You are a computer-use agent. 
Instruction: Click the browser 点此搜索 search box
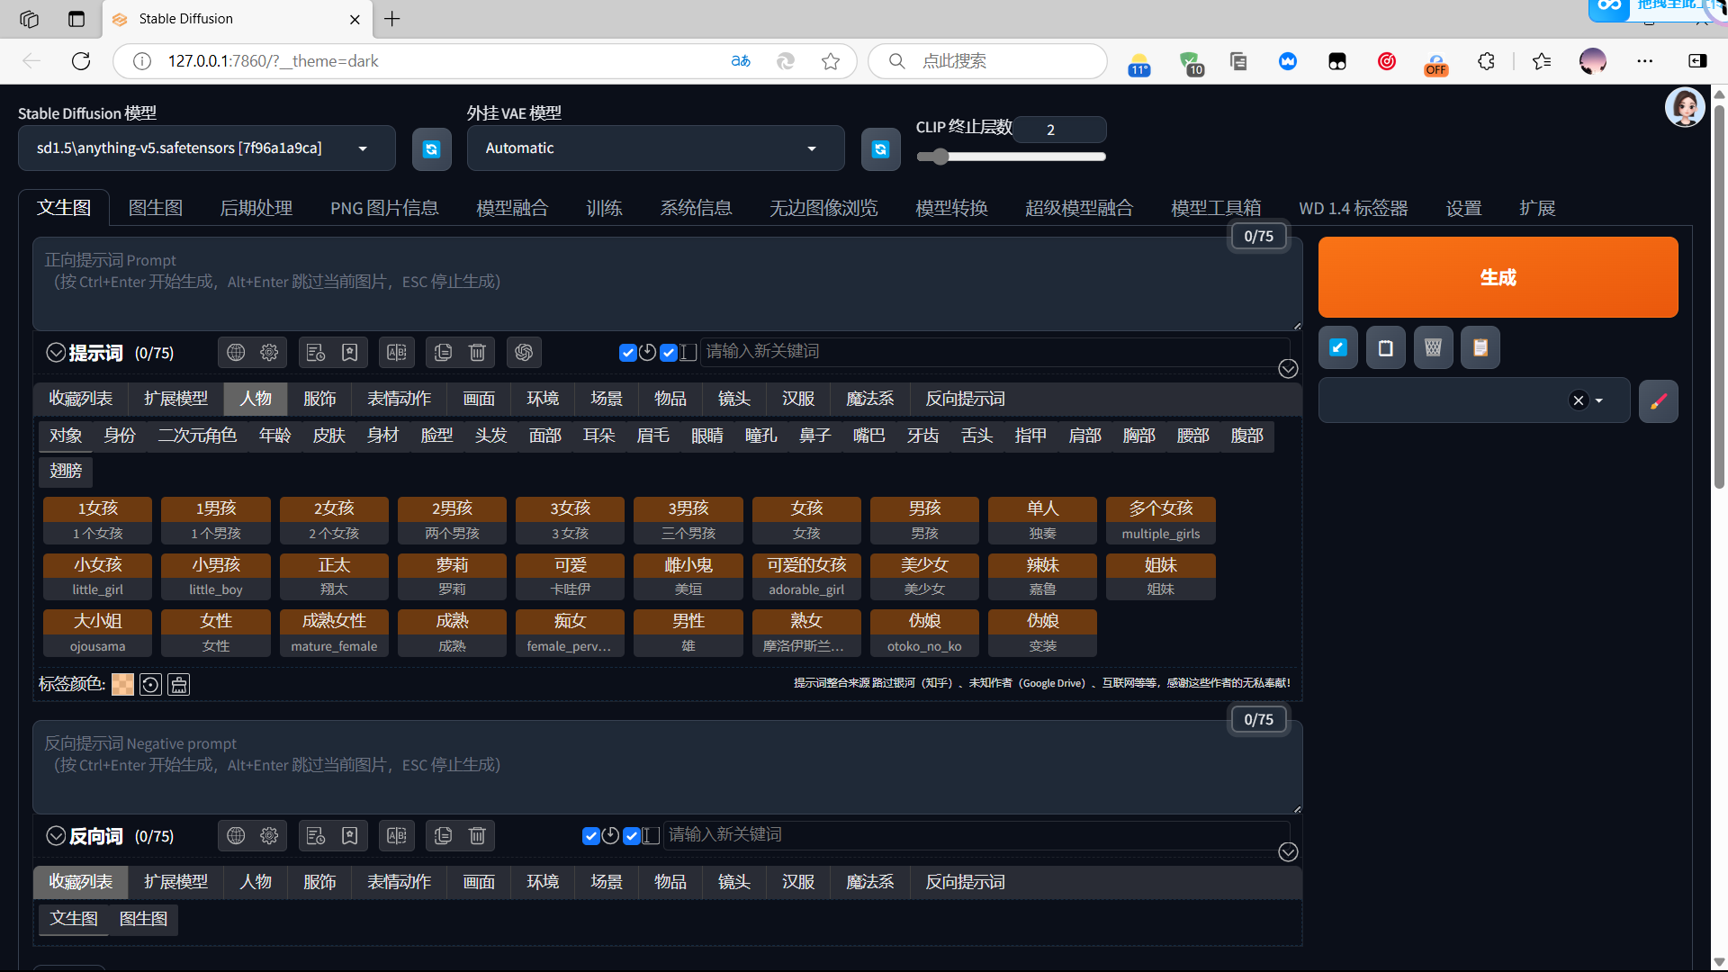click(987, 61)
